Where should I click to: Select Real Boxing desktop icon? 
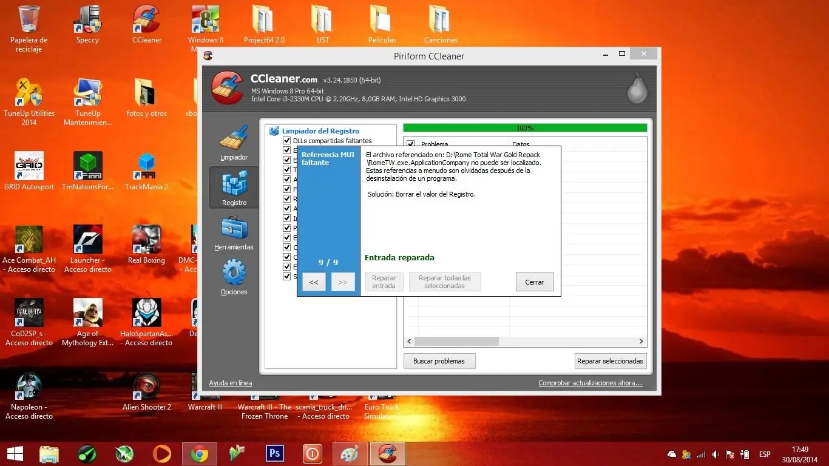pyautogui.click(x=147, y=245)
